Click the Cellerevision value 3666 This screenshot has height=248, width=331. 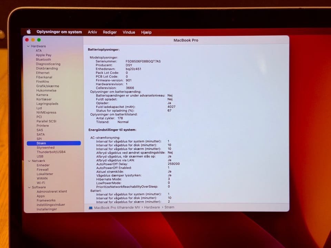[x=130, y=88]
